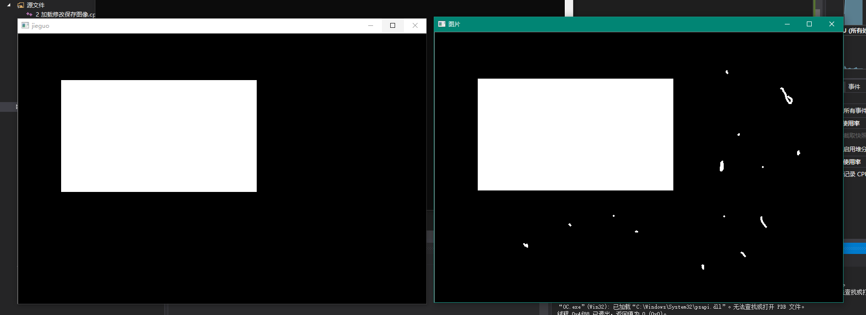This screenshot has height=315, width=866.
Task: Click the 图片 title bar text
Action: tap(454, 24)
